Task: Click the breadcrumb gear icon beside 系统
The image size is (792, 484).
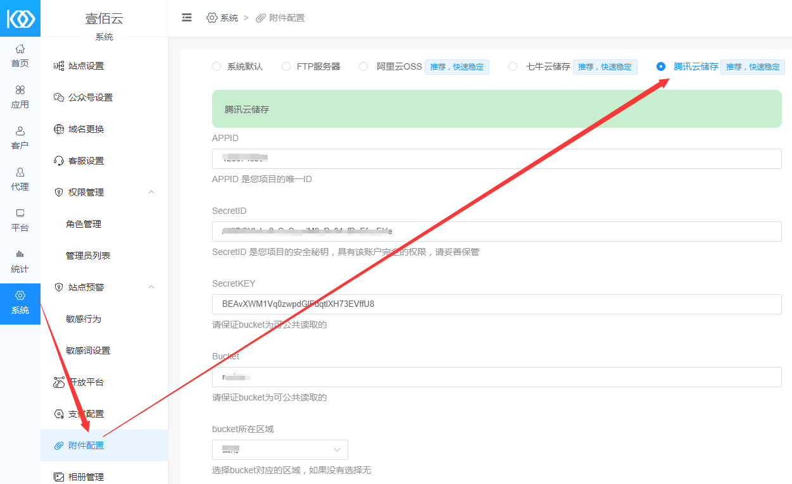Action: point(212,18)
